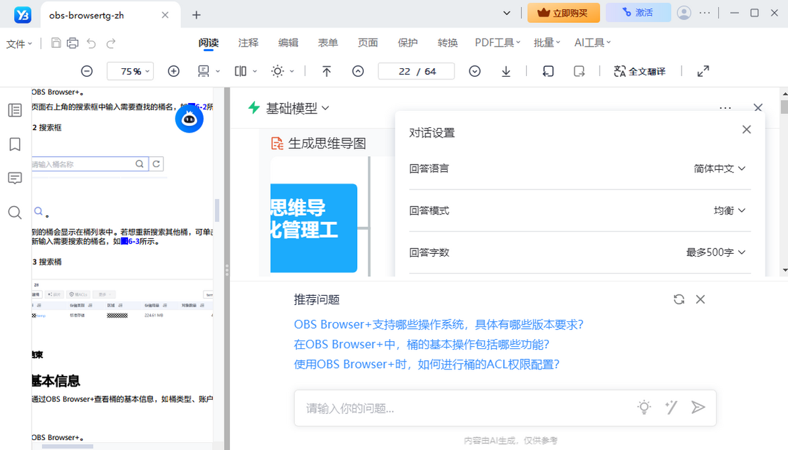Screen dimensions: 788x450
Task: Open a new tab with plus
Action: [x=196, y=15]
